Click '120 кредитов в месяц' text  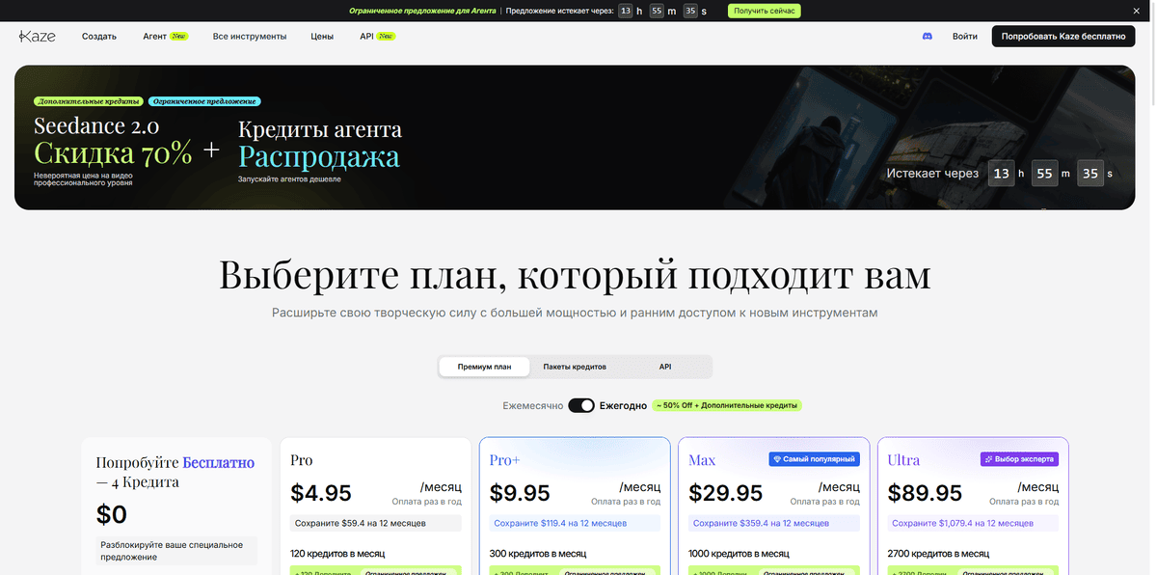coord(337,554)
